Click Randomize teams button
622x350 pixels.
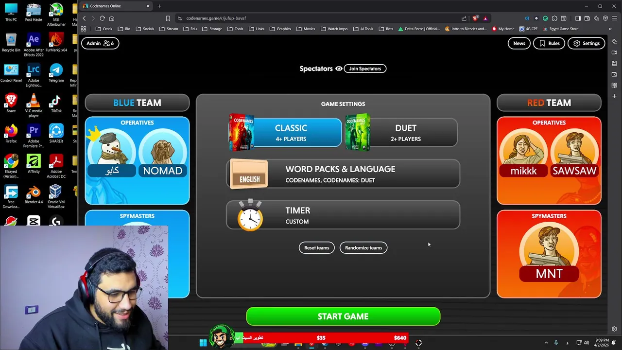point(363,248)
